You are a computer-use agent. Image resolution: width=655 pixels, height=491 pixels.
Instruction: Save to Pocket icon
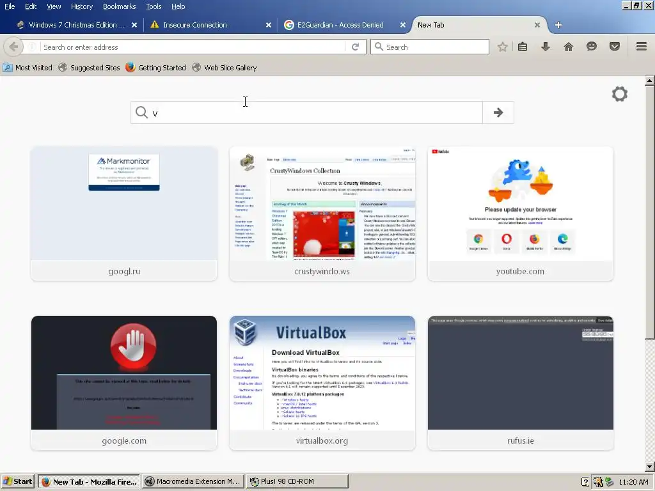point(615,47)
